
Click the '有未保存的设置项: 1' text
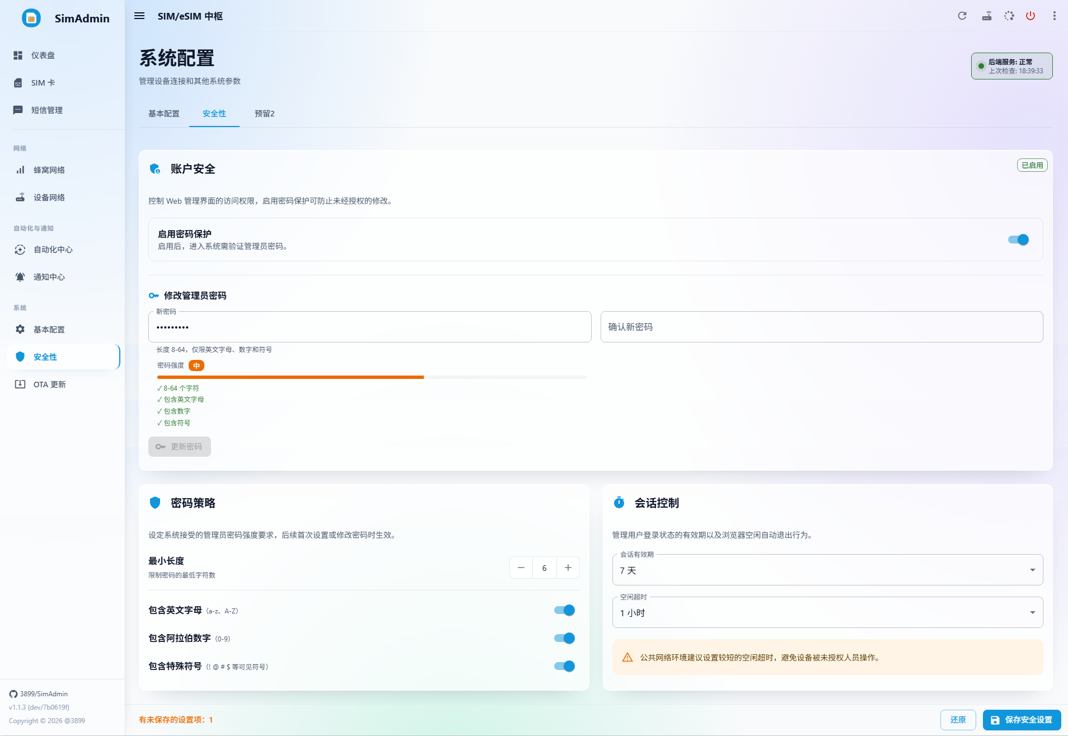176,720
